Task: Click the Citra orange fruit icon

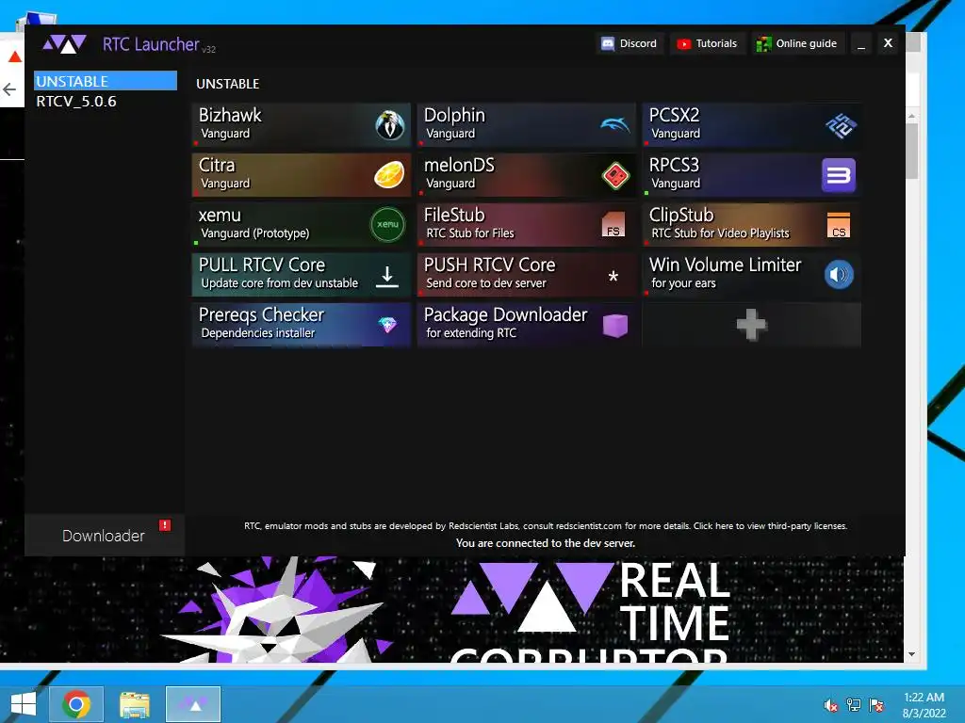Action: (x=389, y=175)
